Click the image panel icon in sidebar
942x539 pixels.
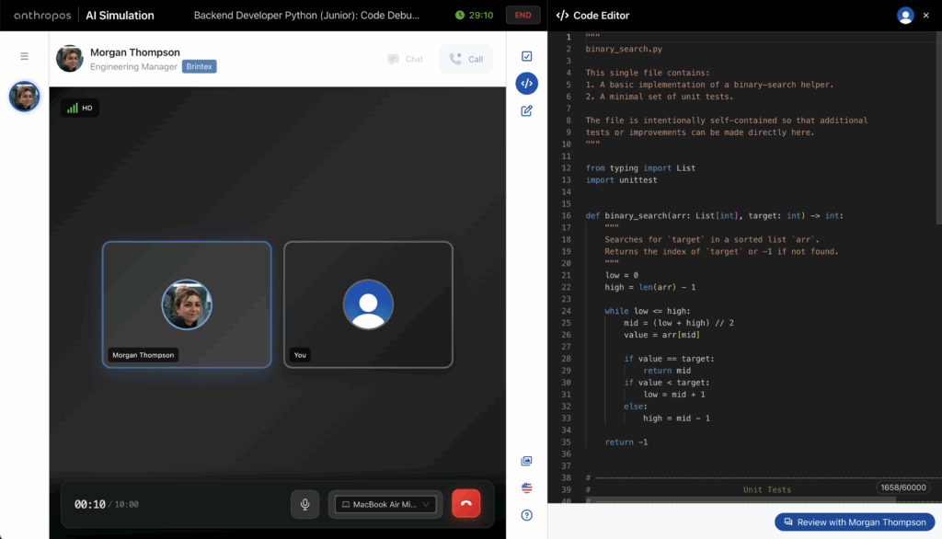click(526, 461)
